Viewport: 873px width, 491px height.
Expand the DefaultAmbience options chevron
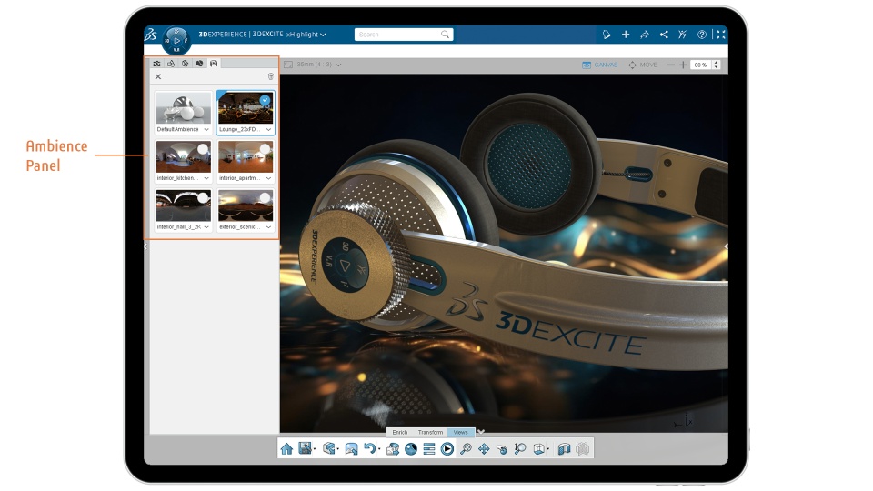(206, 129)
